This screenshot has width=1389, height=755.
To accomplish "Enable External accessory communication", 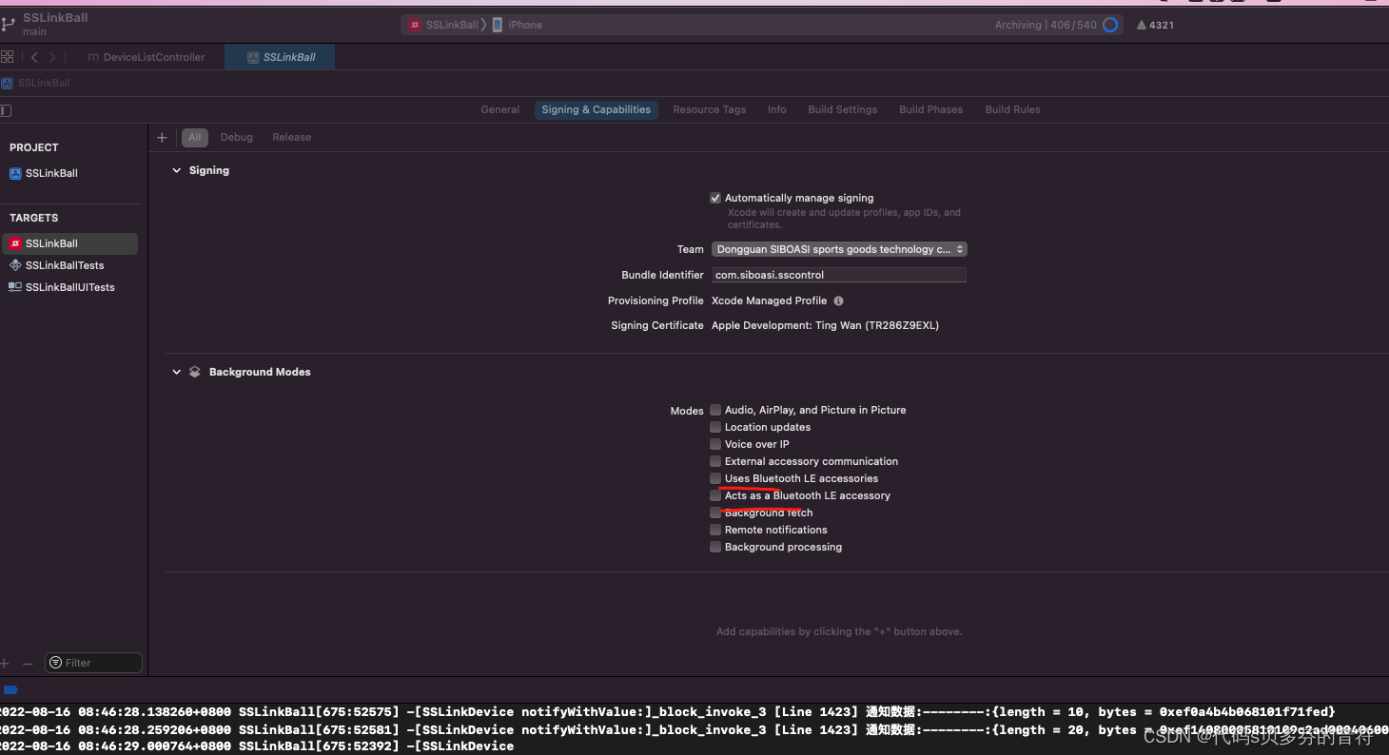I will tap(715, 461).
